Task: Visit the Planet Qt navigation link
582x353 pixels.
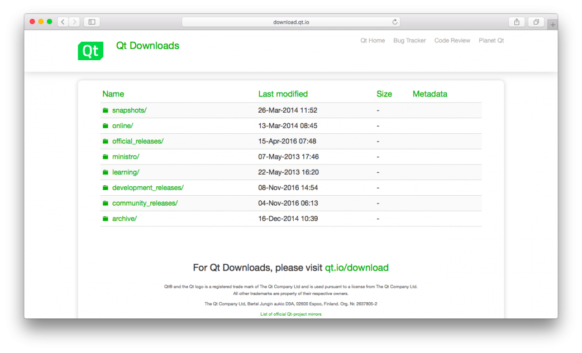Action: (x=491, y=41)
